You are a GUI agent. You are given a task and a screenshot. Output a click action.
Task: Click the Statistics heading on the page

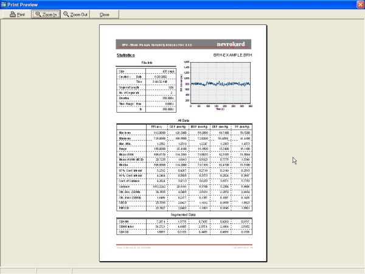click(126, 55)
